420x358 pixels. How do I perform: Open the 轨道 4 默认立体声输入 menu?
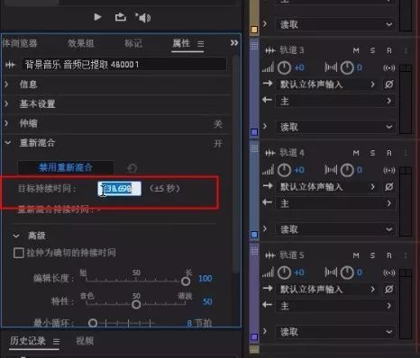click(x=327, y=187)
